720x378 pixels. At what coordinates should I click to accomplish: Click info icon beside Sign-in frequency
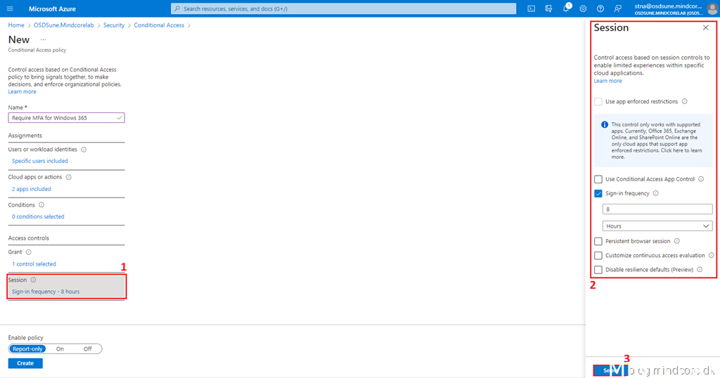655,193
